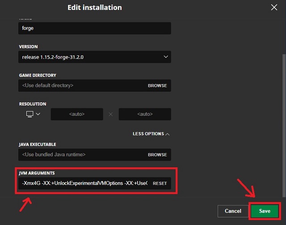Collapse with the Less Options toggle
Viewport: 286px width, 225px height.
click(x=151, y=134)
